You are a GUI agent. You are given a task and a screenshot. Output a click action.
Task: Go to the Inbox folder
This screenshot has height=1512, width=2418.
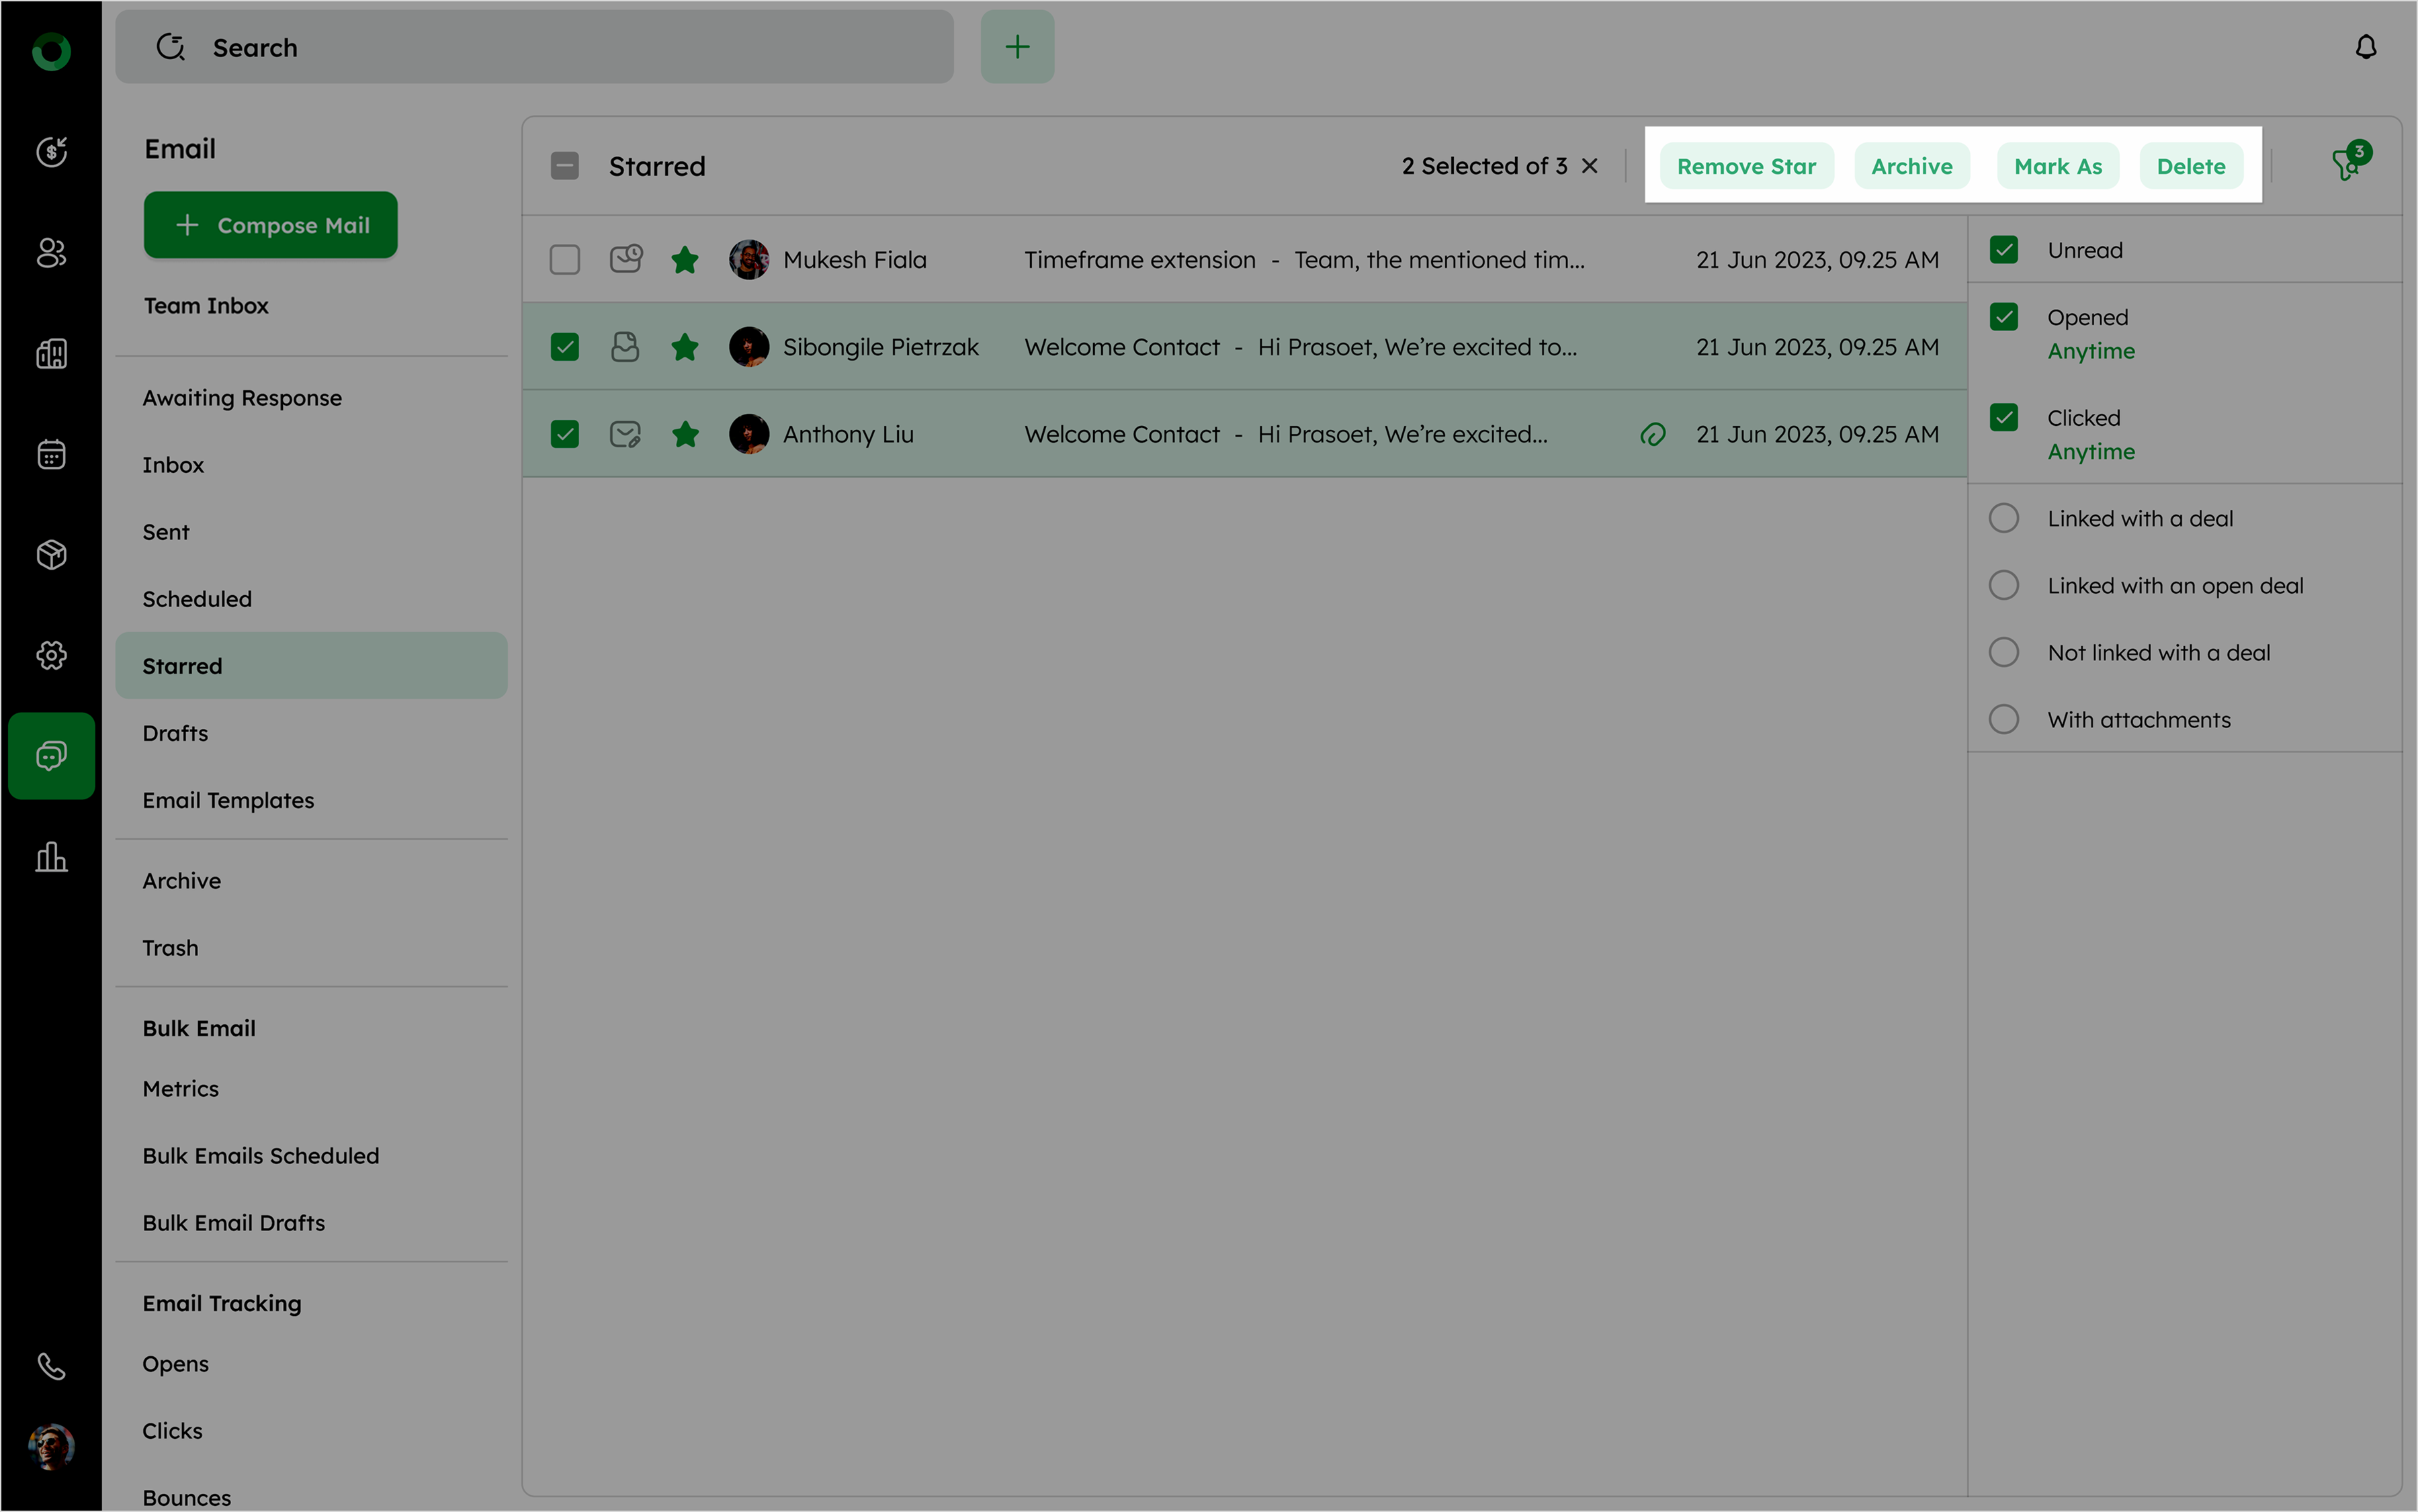[173, 465]
